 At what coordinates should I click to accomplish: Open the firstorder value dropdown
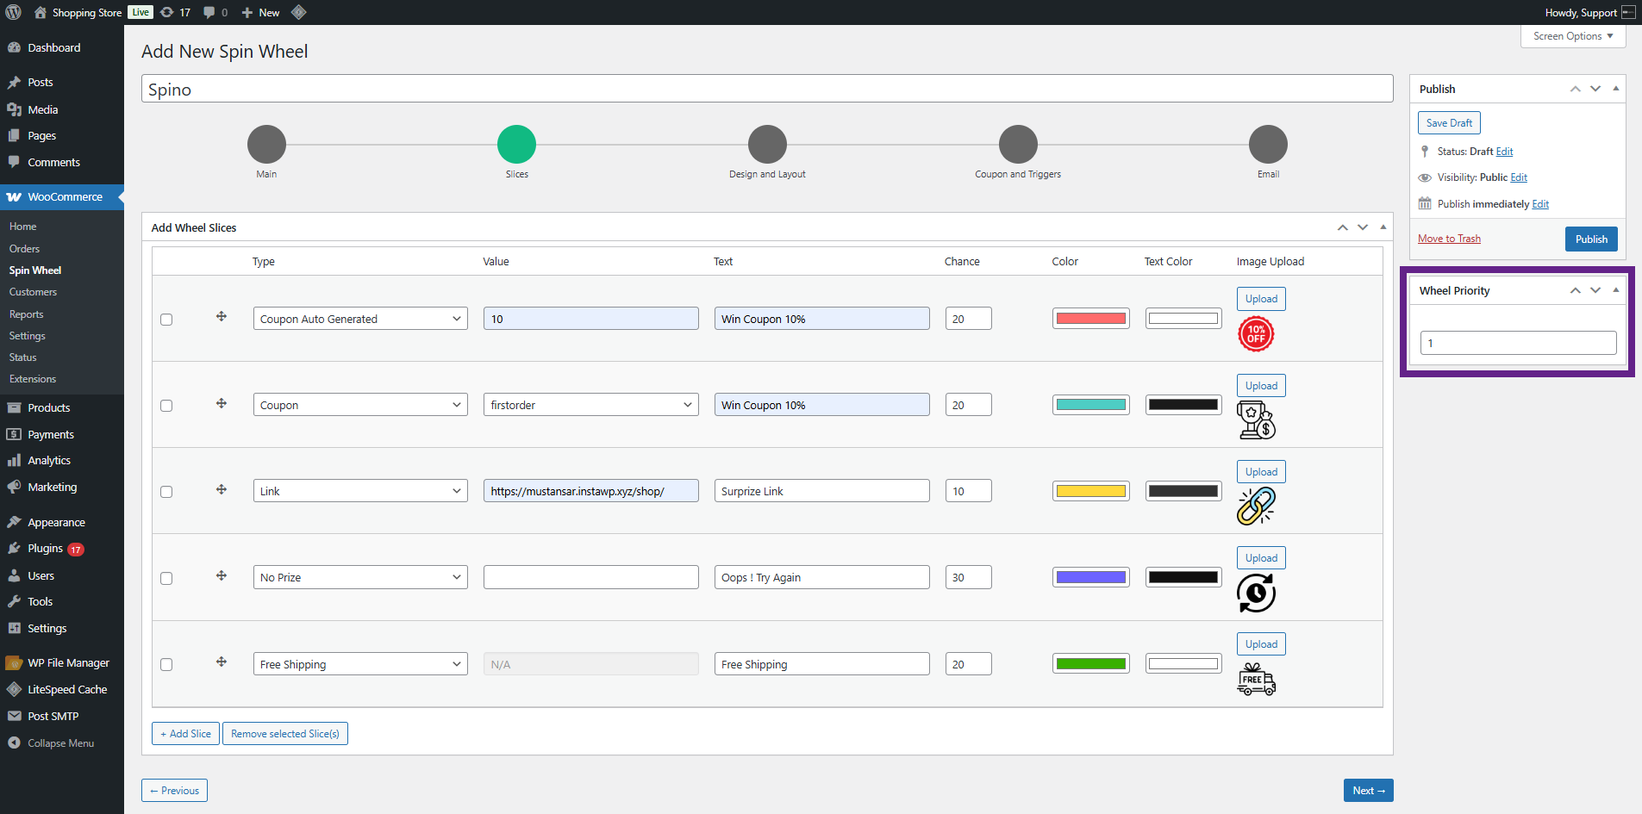point(591,405)
